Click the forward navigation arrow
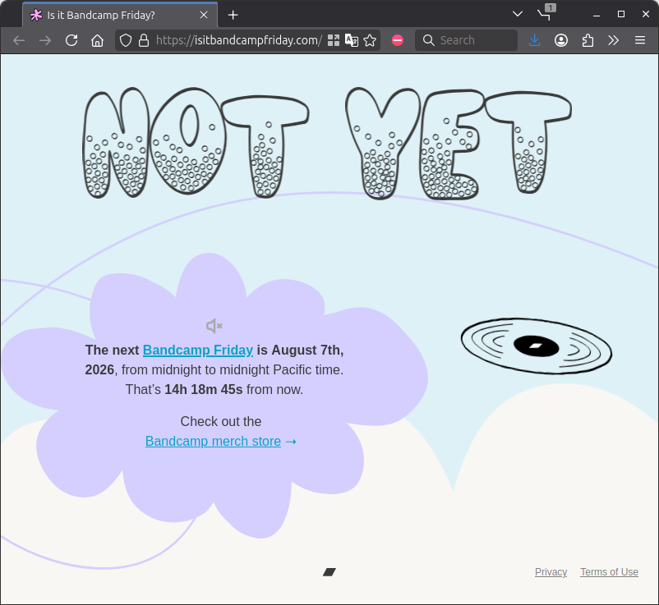The height and width of the screenshot is (605, 659). pos(45,40)
